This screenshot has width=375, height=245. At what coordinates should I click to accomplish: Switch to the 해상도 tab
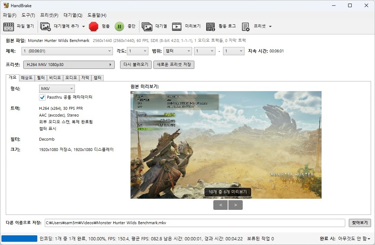click(x=27, y=78)
